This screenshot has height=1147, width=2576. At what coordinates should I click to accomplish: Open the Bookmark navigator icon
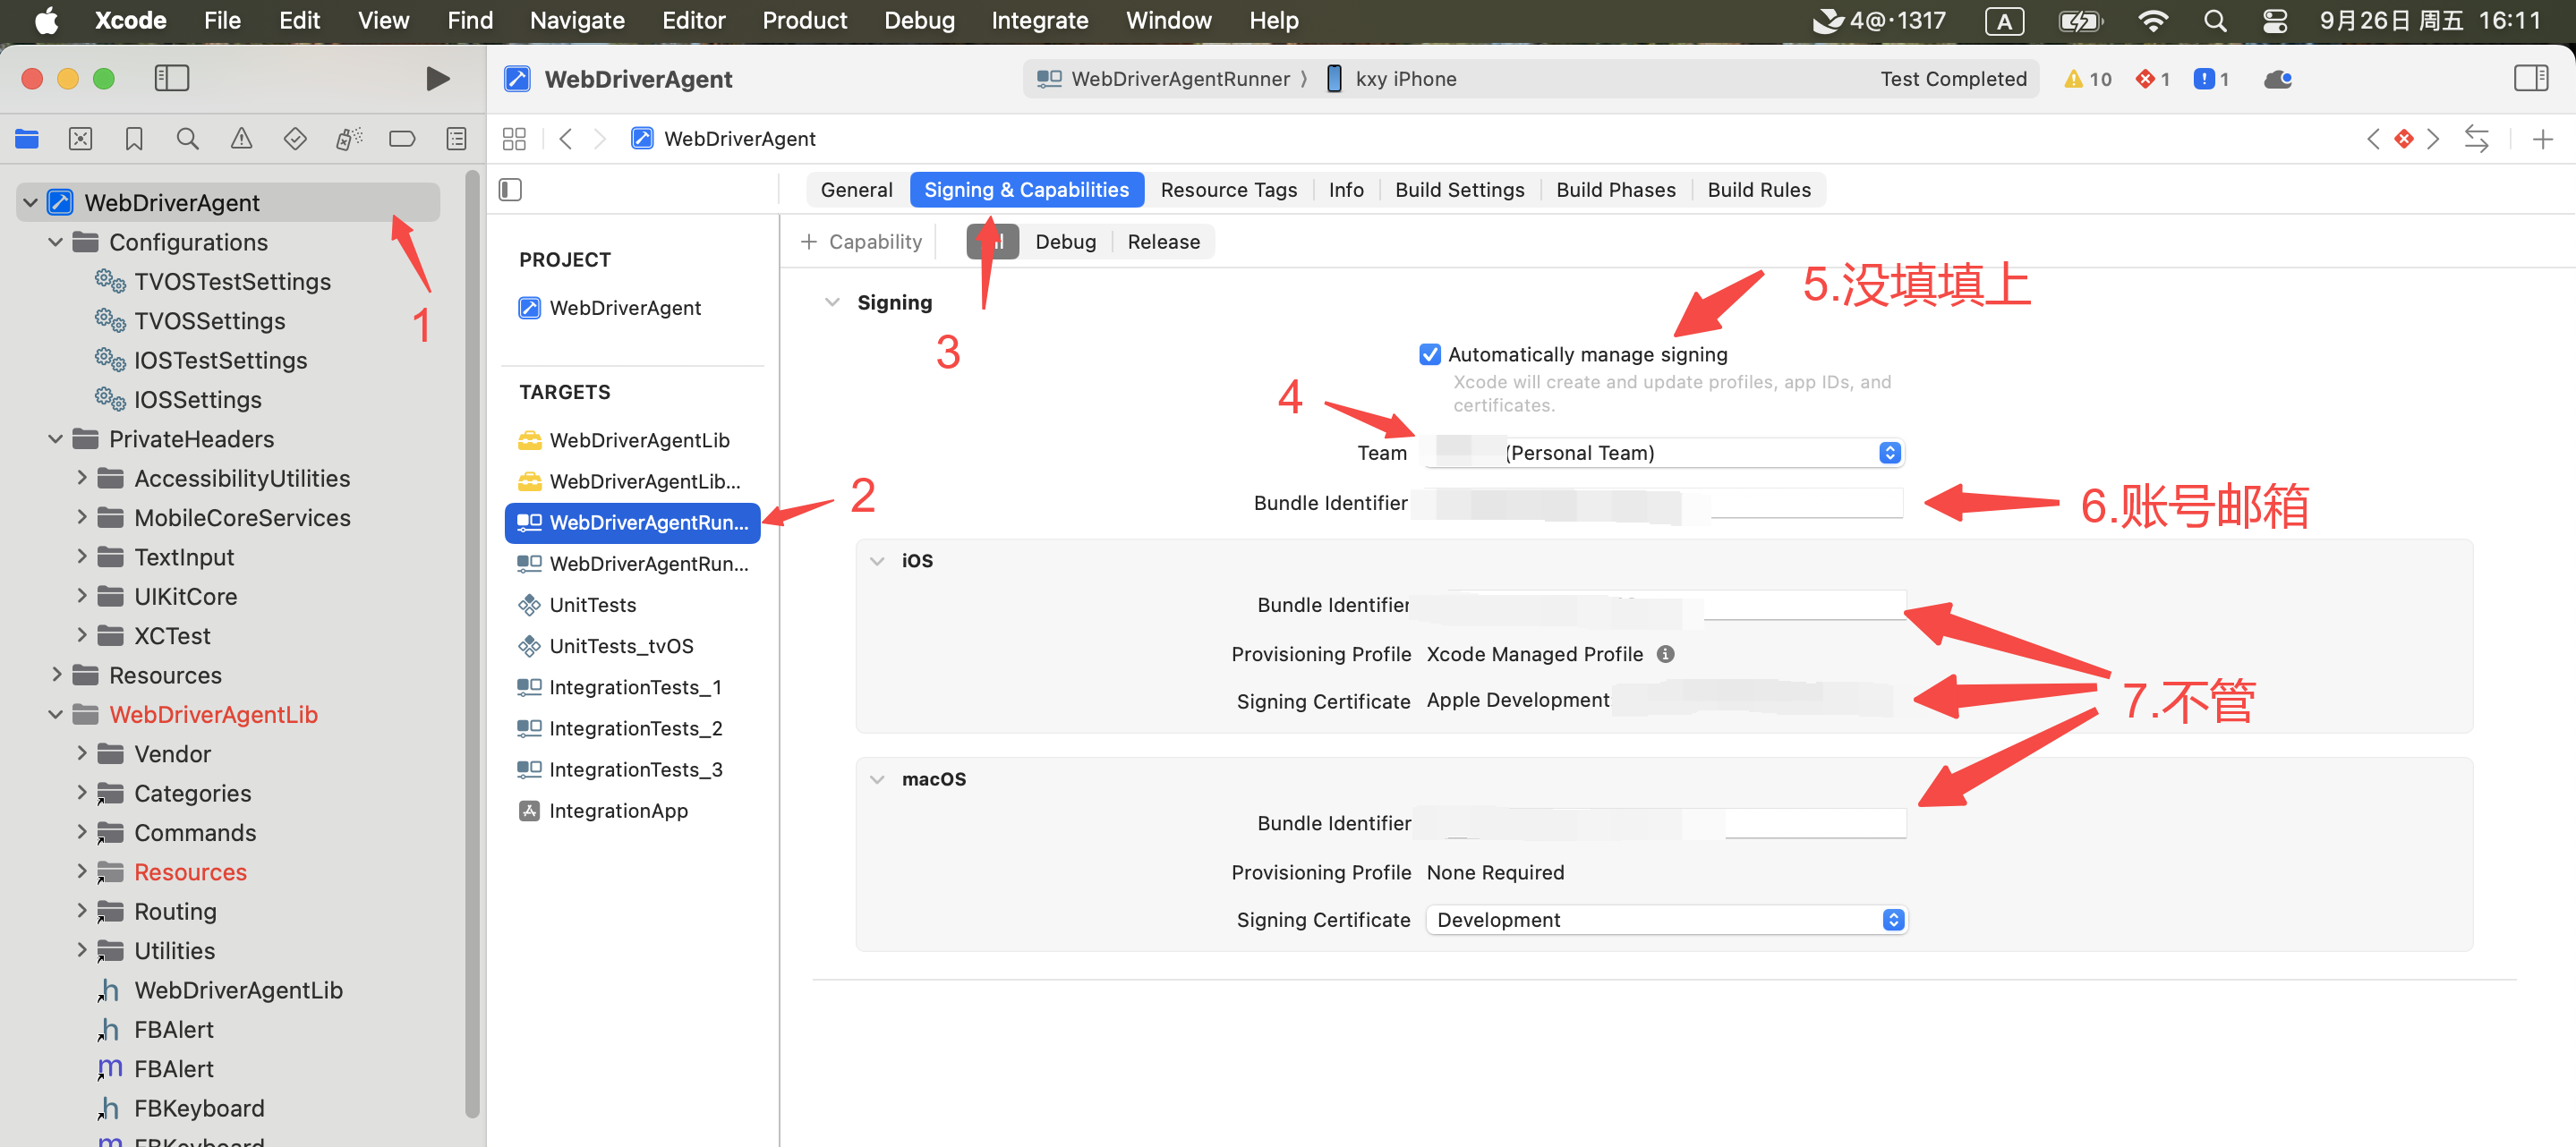[134, 139]
